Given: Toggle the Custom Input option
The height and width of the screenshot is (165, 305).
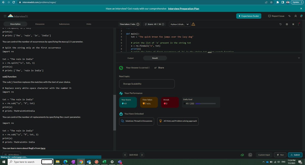Looking at the screenshot, I should [x=264, y=155].
